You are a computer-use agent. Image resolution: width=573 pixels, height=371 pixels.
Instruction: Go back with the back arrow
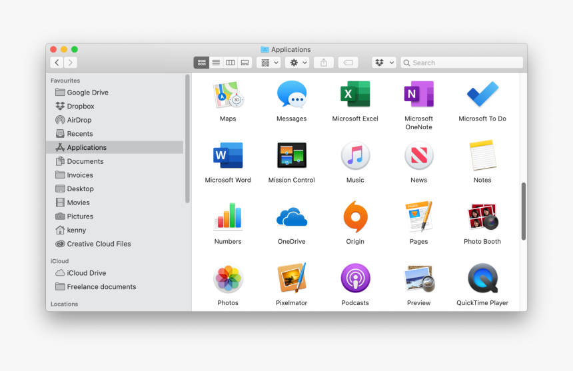coord(57,63)
